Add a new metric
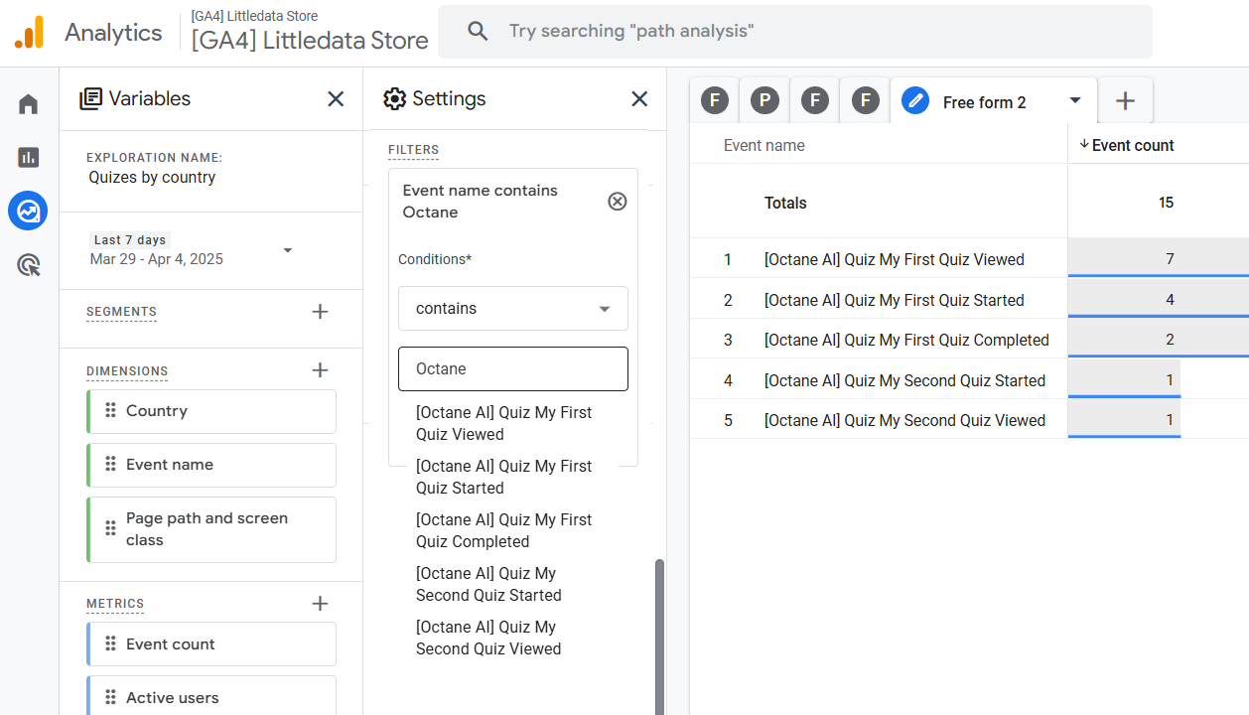The image size is (1249, 715). (x=320, y=603)
